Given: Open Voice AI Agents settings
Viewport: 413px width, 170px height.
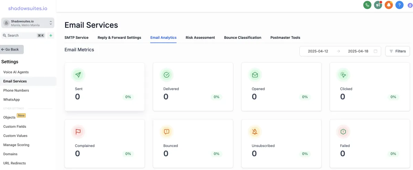Looking at the screenshot, I should tap(16, 72).
